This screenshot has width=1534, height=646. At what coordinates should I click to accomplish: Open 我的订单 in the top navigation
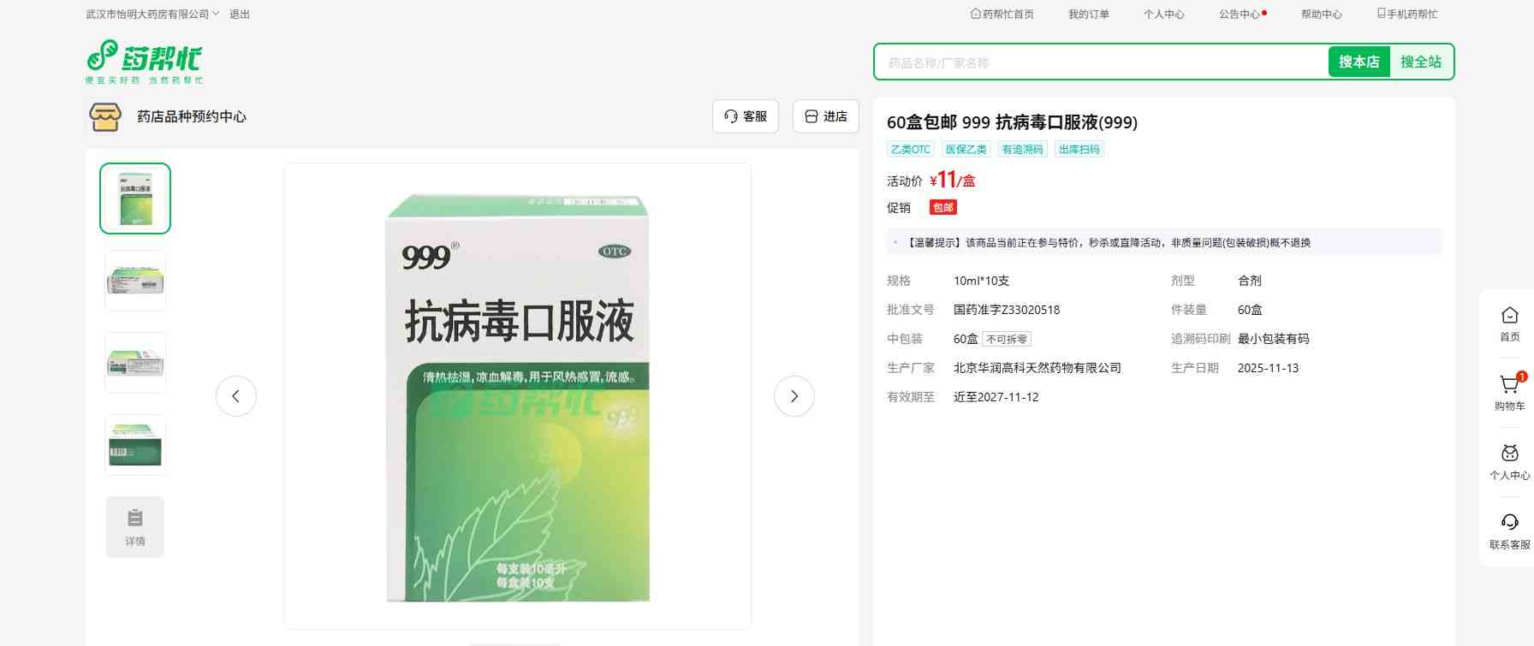[1088, 15]
